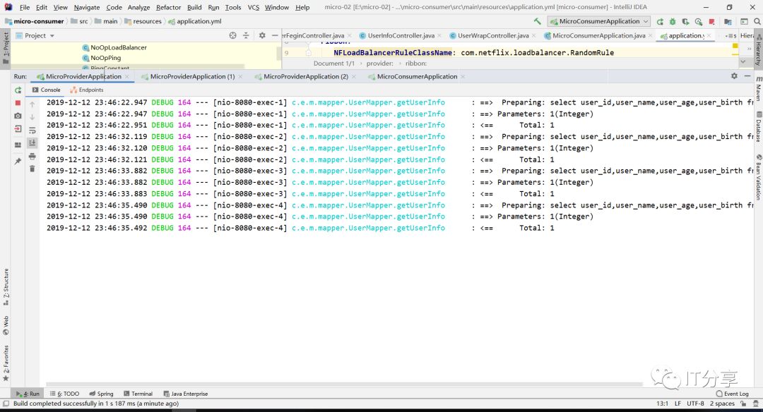Rerun MicroProviderApplication in the Run panel
Image resolution: width=763 pixels, height=412 pixels.
point(18,90)
